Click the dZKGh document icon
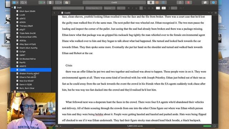Screen dimensions: 229x129 pos(18,22)
